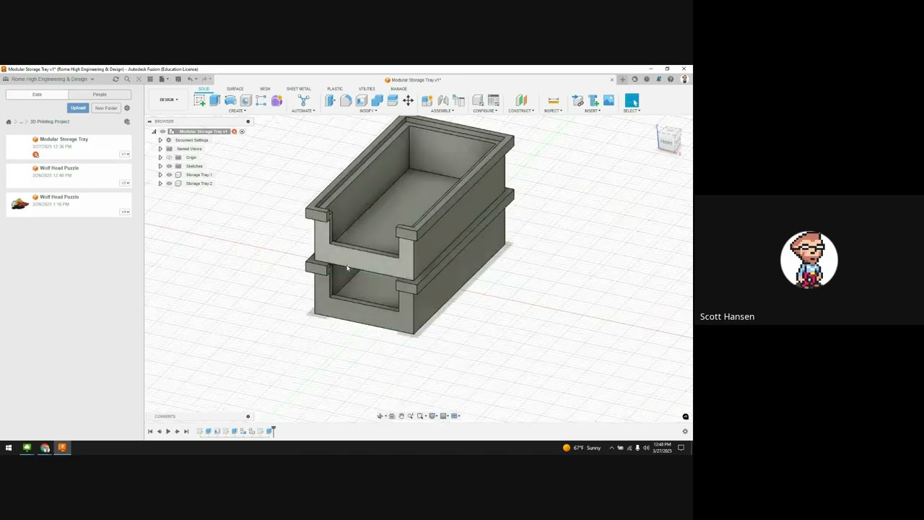This screenshot has width=924, height=520.
Task: Switch to the MESH tab
Action: (x=265, y=89)
